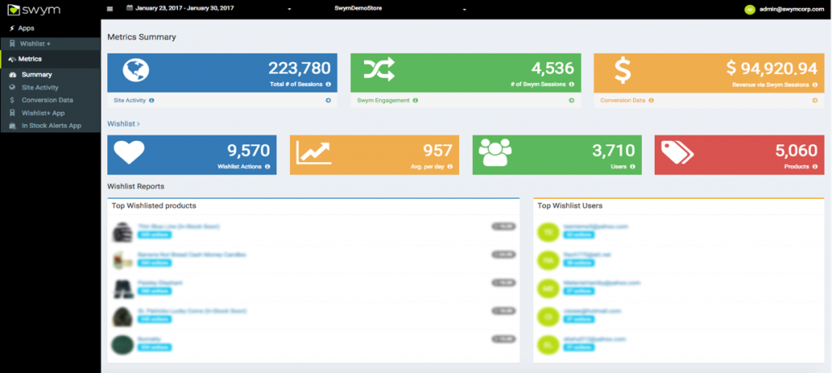The image size is (832, 373).
Task: Click the first wishlisted product thumbnail
Action: [x=123, y=233]
